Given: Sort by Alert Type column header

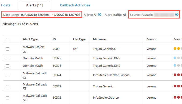Looking at the screenshot, I should (x=30, y=39).
